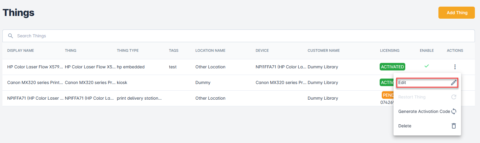Focus the Search Things input field

tap(241, 36)
